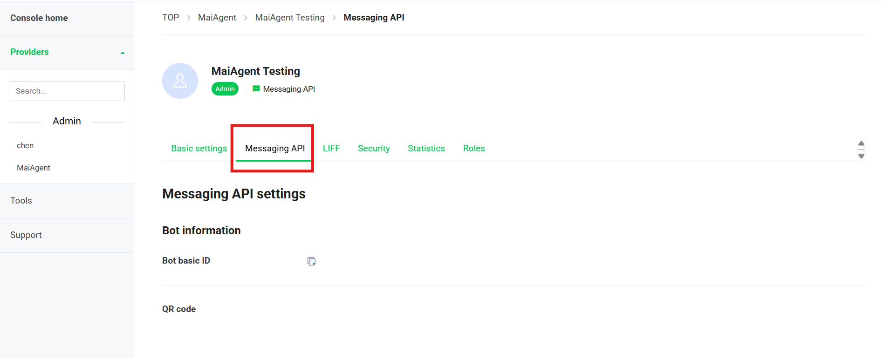Viewport: 884px width, 360px height.
Task: Select the Messaging API tab
Action: pyautogui.click(x=275, y=148)
